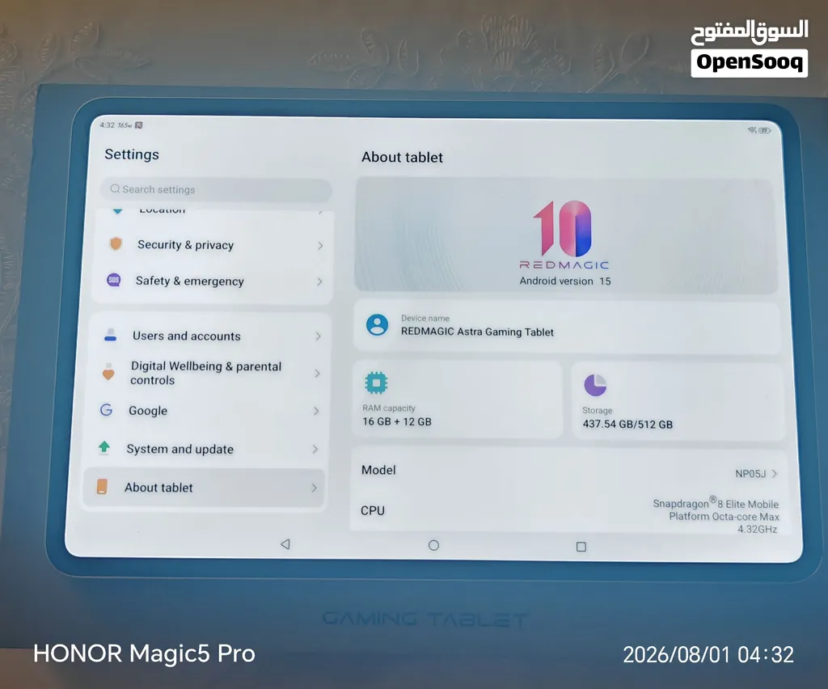Image resolution: width=828 pixels, height=689 pixels.
Task: Open Users and accounts settings
Action: coord(209,336)
